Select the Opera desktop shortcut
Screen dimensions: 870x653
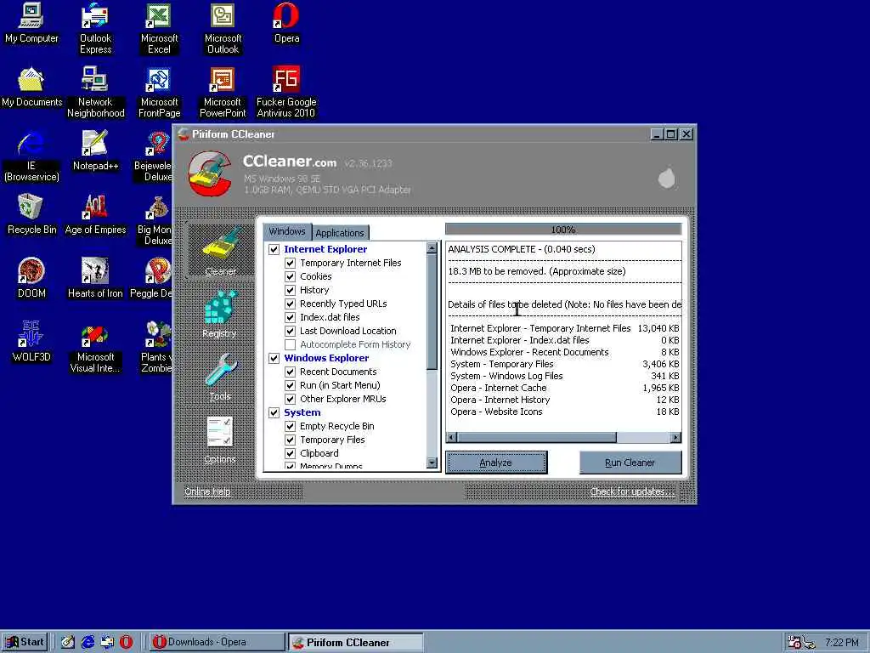coord(286,23)
